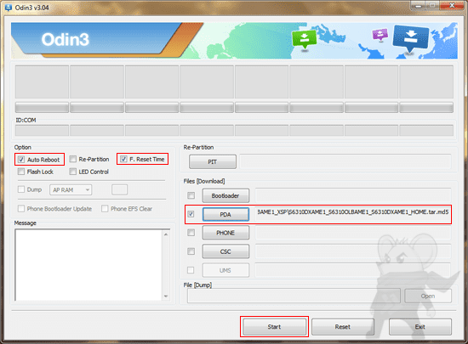Click the PDA button to choose firmware
This screenshot has height=344, width=468.
tap(225, 214)
